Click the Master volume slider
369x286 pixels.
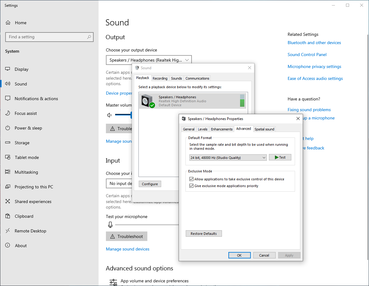click(123, 115)
